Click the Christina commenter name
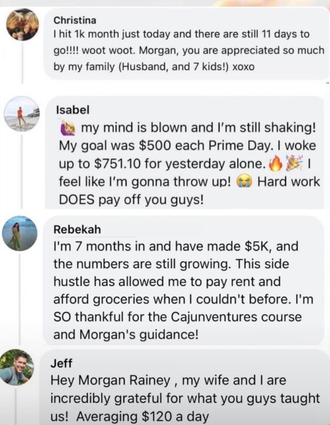Viewport: 330px width, 425px height. pyautogui.click(x=75, y=20)
